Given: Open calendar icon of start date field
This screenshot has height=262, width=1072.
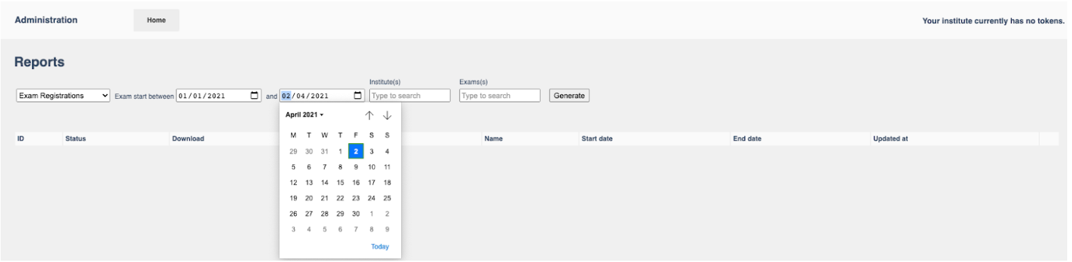Looking at the screenshot, I should point(254,96).
